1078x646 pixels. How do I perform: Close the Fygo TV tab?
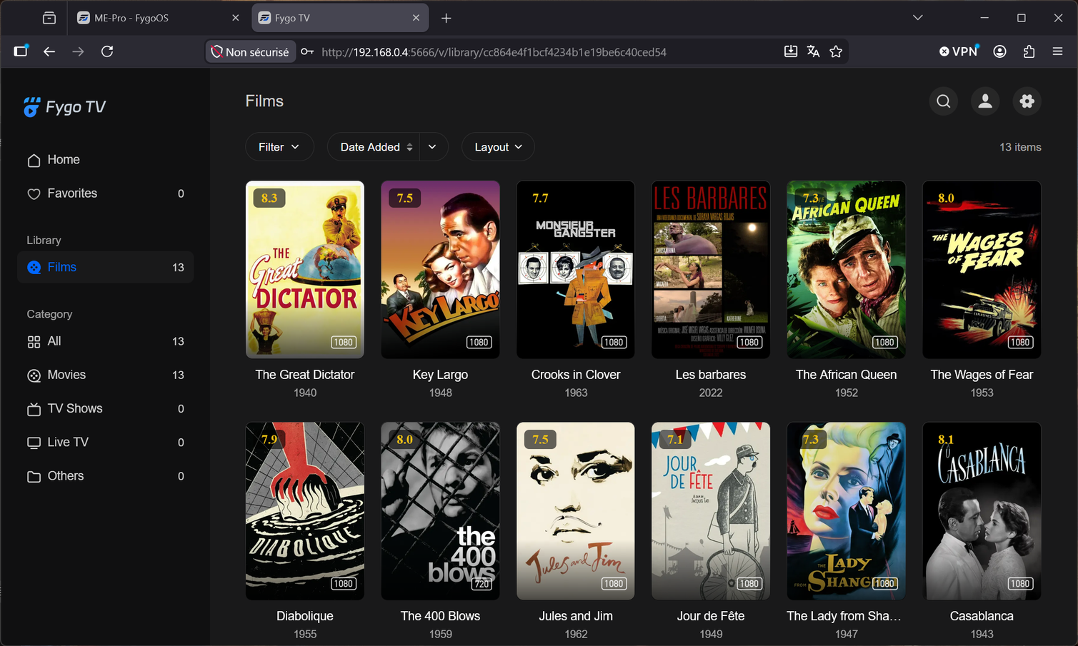pyautogui.click(x=416, y=18)
